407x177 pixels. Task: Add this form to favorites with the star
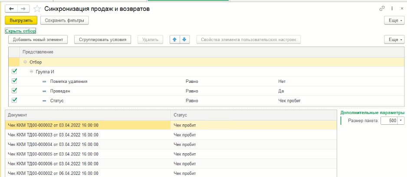(38, 9)
